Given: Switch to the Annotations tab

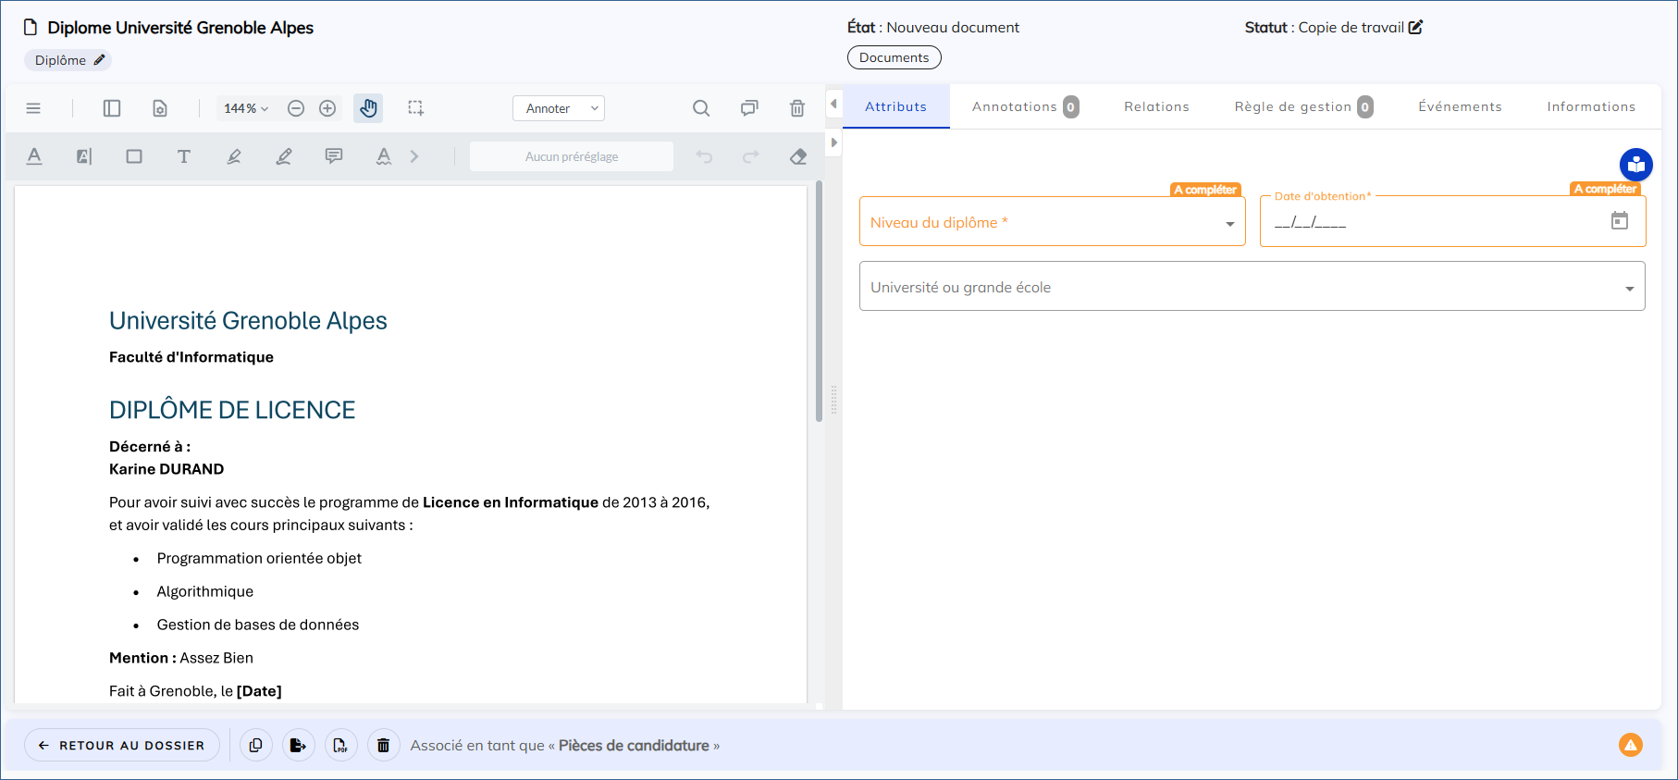Looking at the screenshot, I should coord(1024,106).
